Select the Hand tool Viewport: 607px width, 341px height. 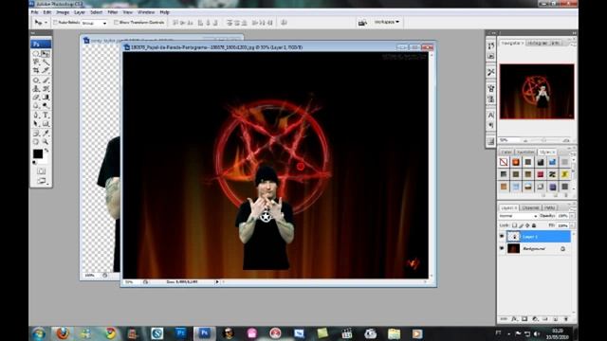coord(36,141)
